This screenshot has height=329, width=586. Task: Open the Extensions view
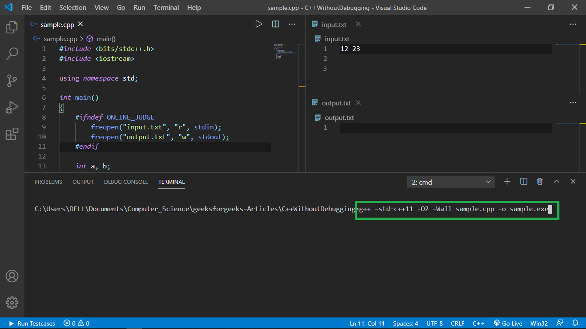(x=12, y=134)
